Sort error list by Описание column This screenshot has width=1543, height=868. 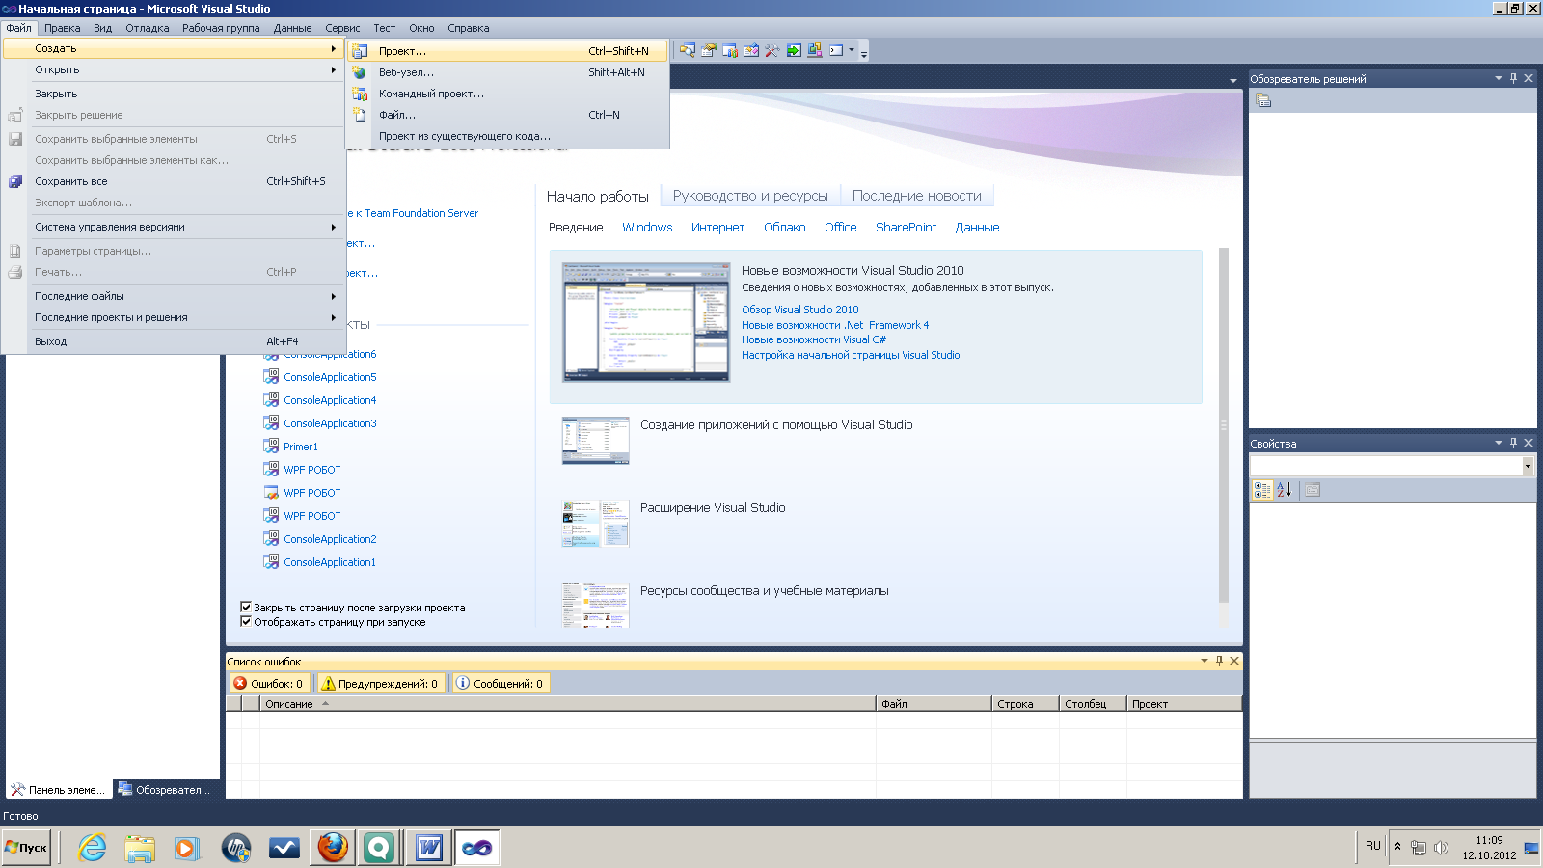tap(567, 704)
